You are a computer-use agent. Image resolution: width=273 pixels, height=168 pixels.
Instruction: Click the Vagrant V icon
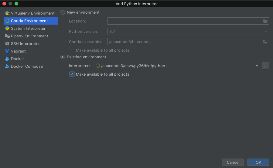[7, 51]
